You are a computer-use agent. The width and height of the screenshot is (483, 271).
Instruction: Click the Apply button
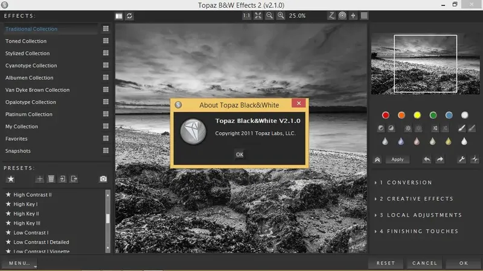click(x=397, y=159)
